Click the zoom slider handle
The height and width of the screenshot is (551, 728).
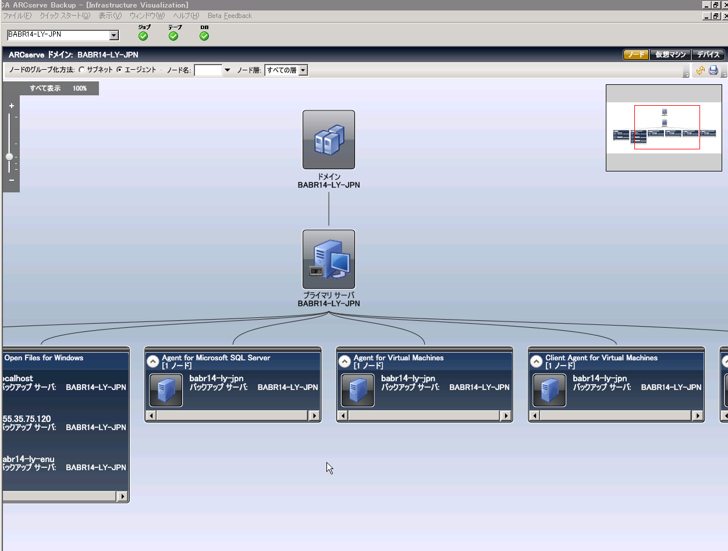tap(9, 156)
